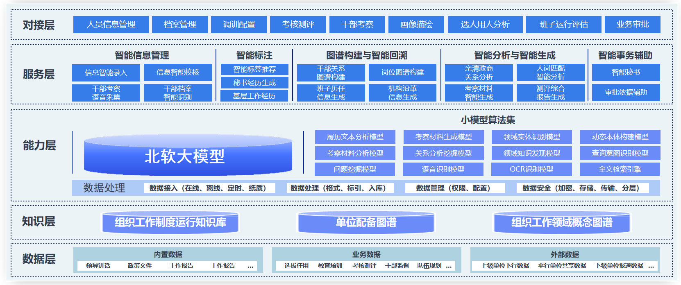Click the 查询意图识别模型 box

coord(620,153)
